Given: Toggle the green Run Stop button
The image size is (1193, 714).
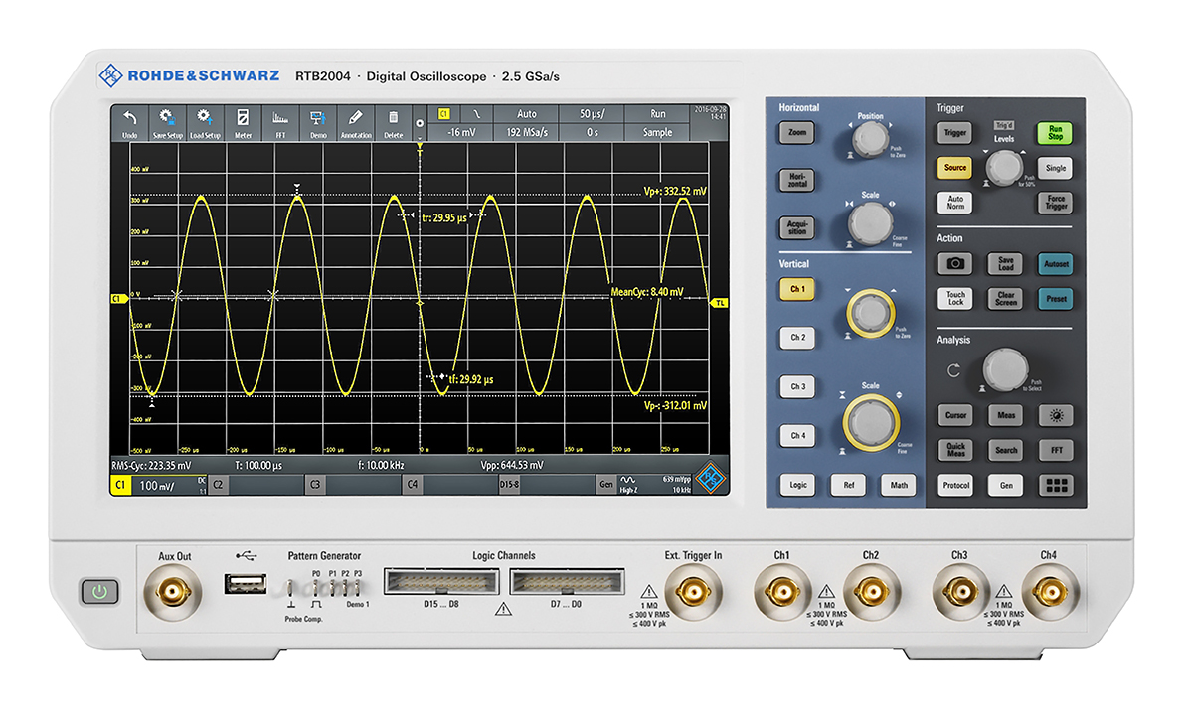Looking at the screenshot, I should click(1055, 132).
